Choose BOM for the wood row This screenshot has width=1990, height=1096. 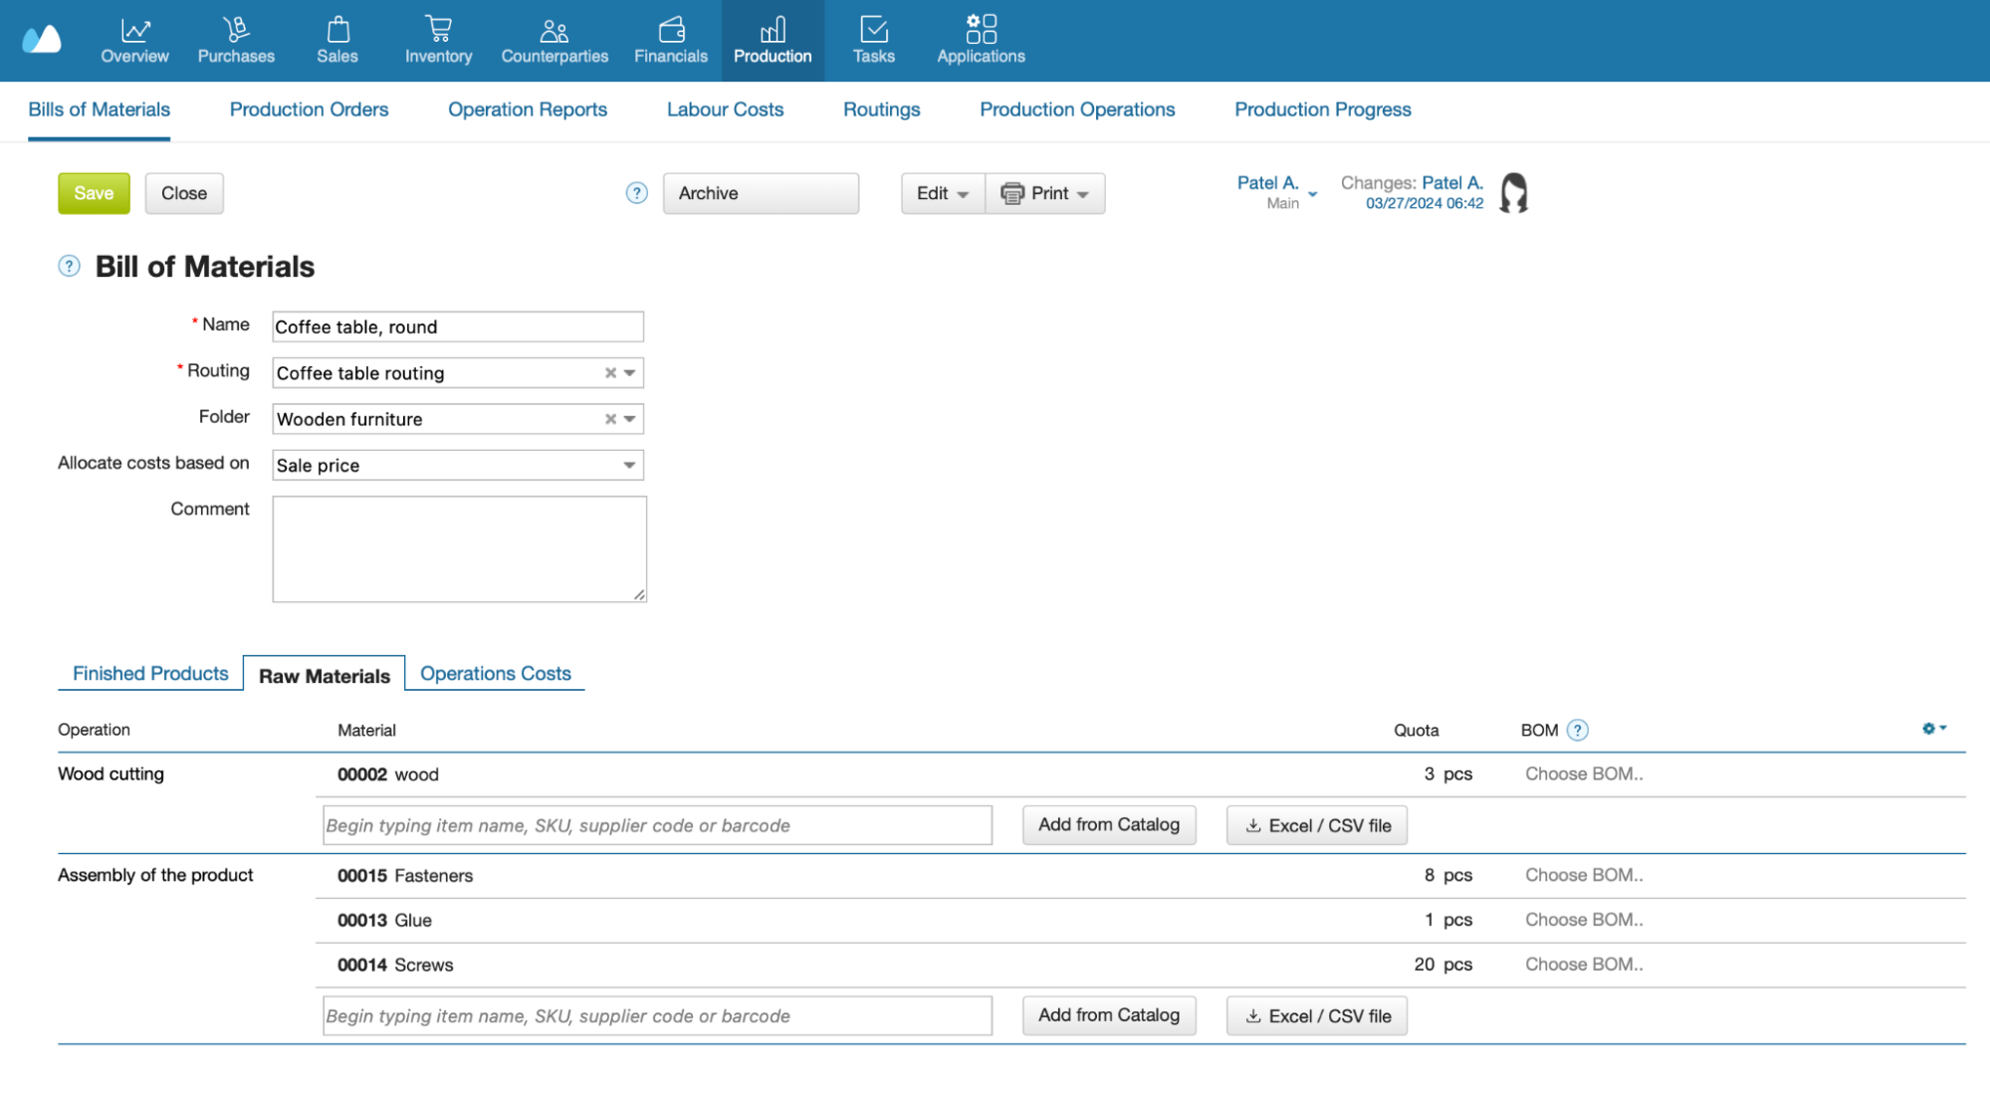(x=1584, y=773)
